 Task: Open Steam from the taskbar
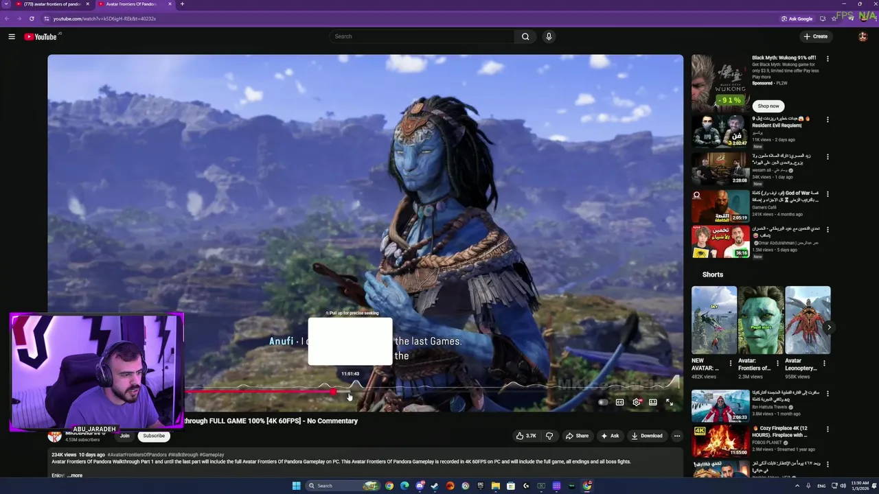[x=435, y=486]
